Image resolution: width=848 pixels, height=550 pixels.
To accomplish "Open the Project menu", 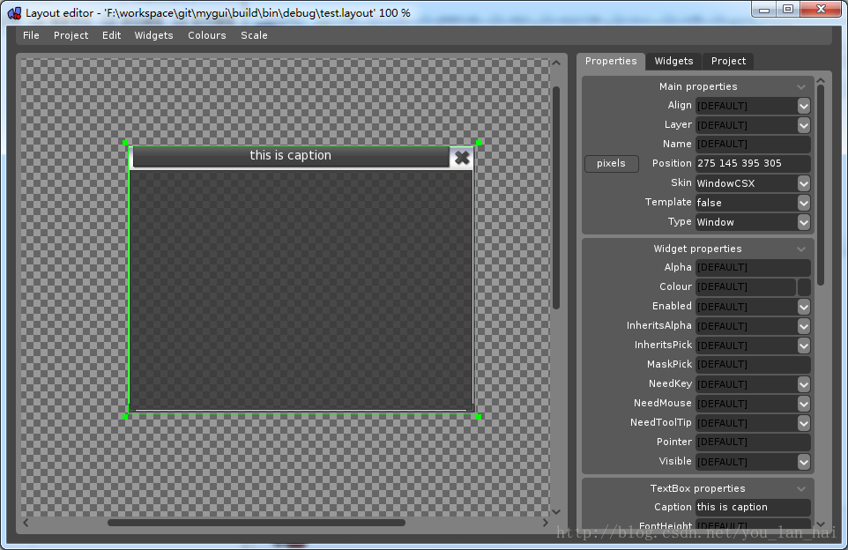I will [x=71, y=35].
